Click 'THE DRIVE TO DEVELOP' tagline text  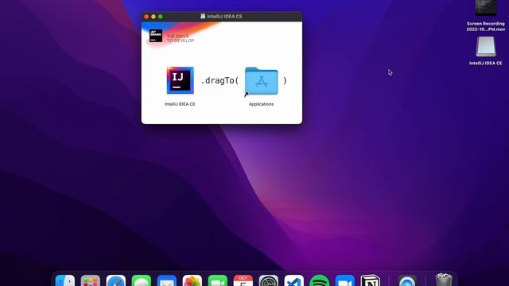pyautogui.click(x=181, y=38)
